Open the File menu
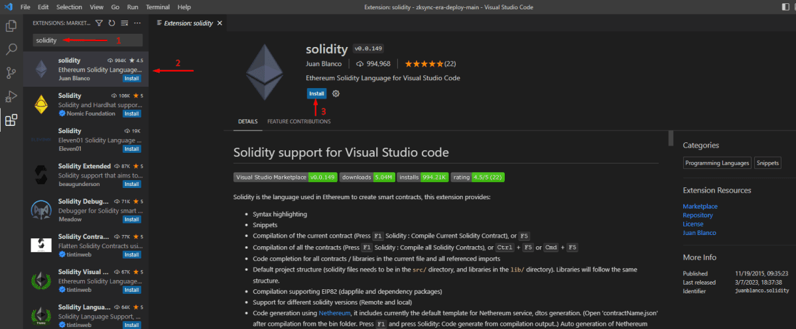Image resolution: width=796 pixels, height=329 pixels. (x=25, y=7)
